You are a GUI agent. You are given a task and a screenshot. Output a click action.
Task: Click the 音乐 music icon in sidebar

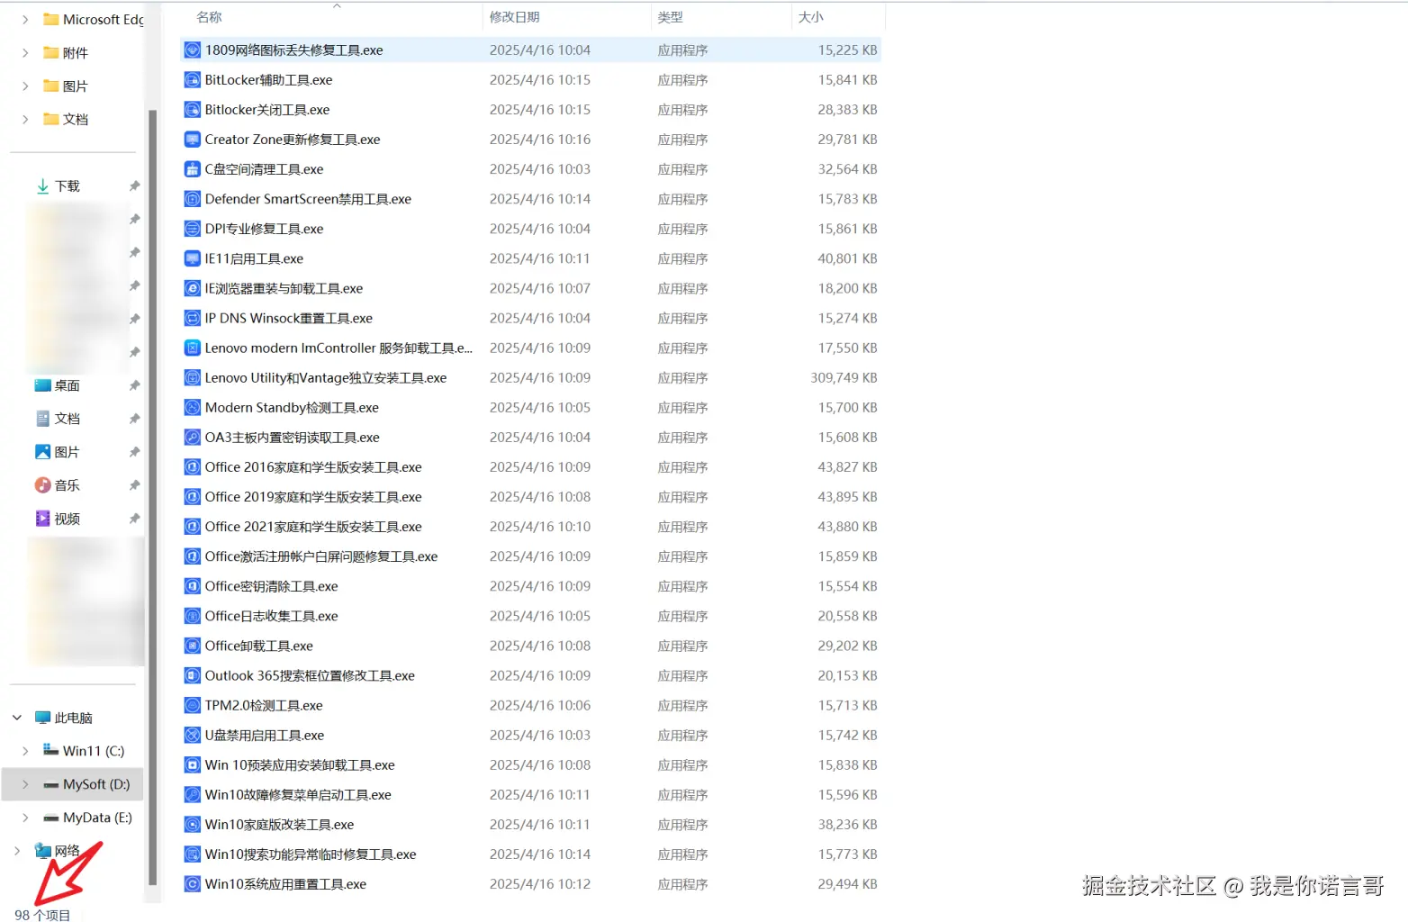point(42,485)
